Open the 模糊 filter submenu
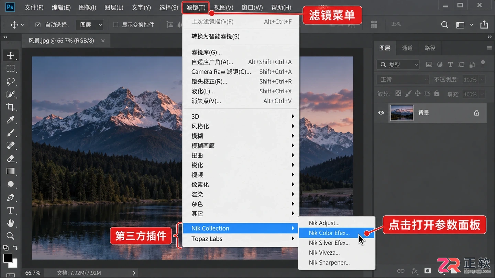The width and height of the screenshot is (495, 278). [x=241, y=136]
